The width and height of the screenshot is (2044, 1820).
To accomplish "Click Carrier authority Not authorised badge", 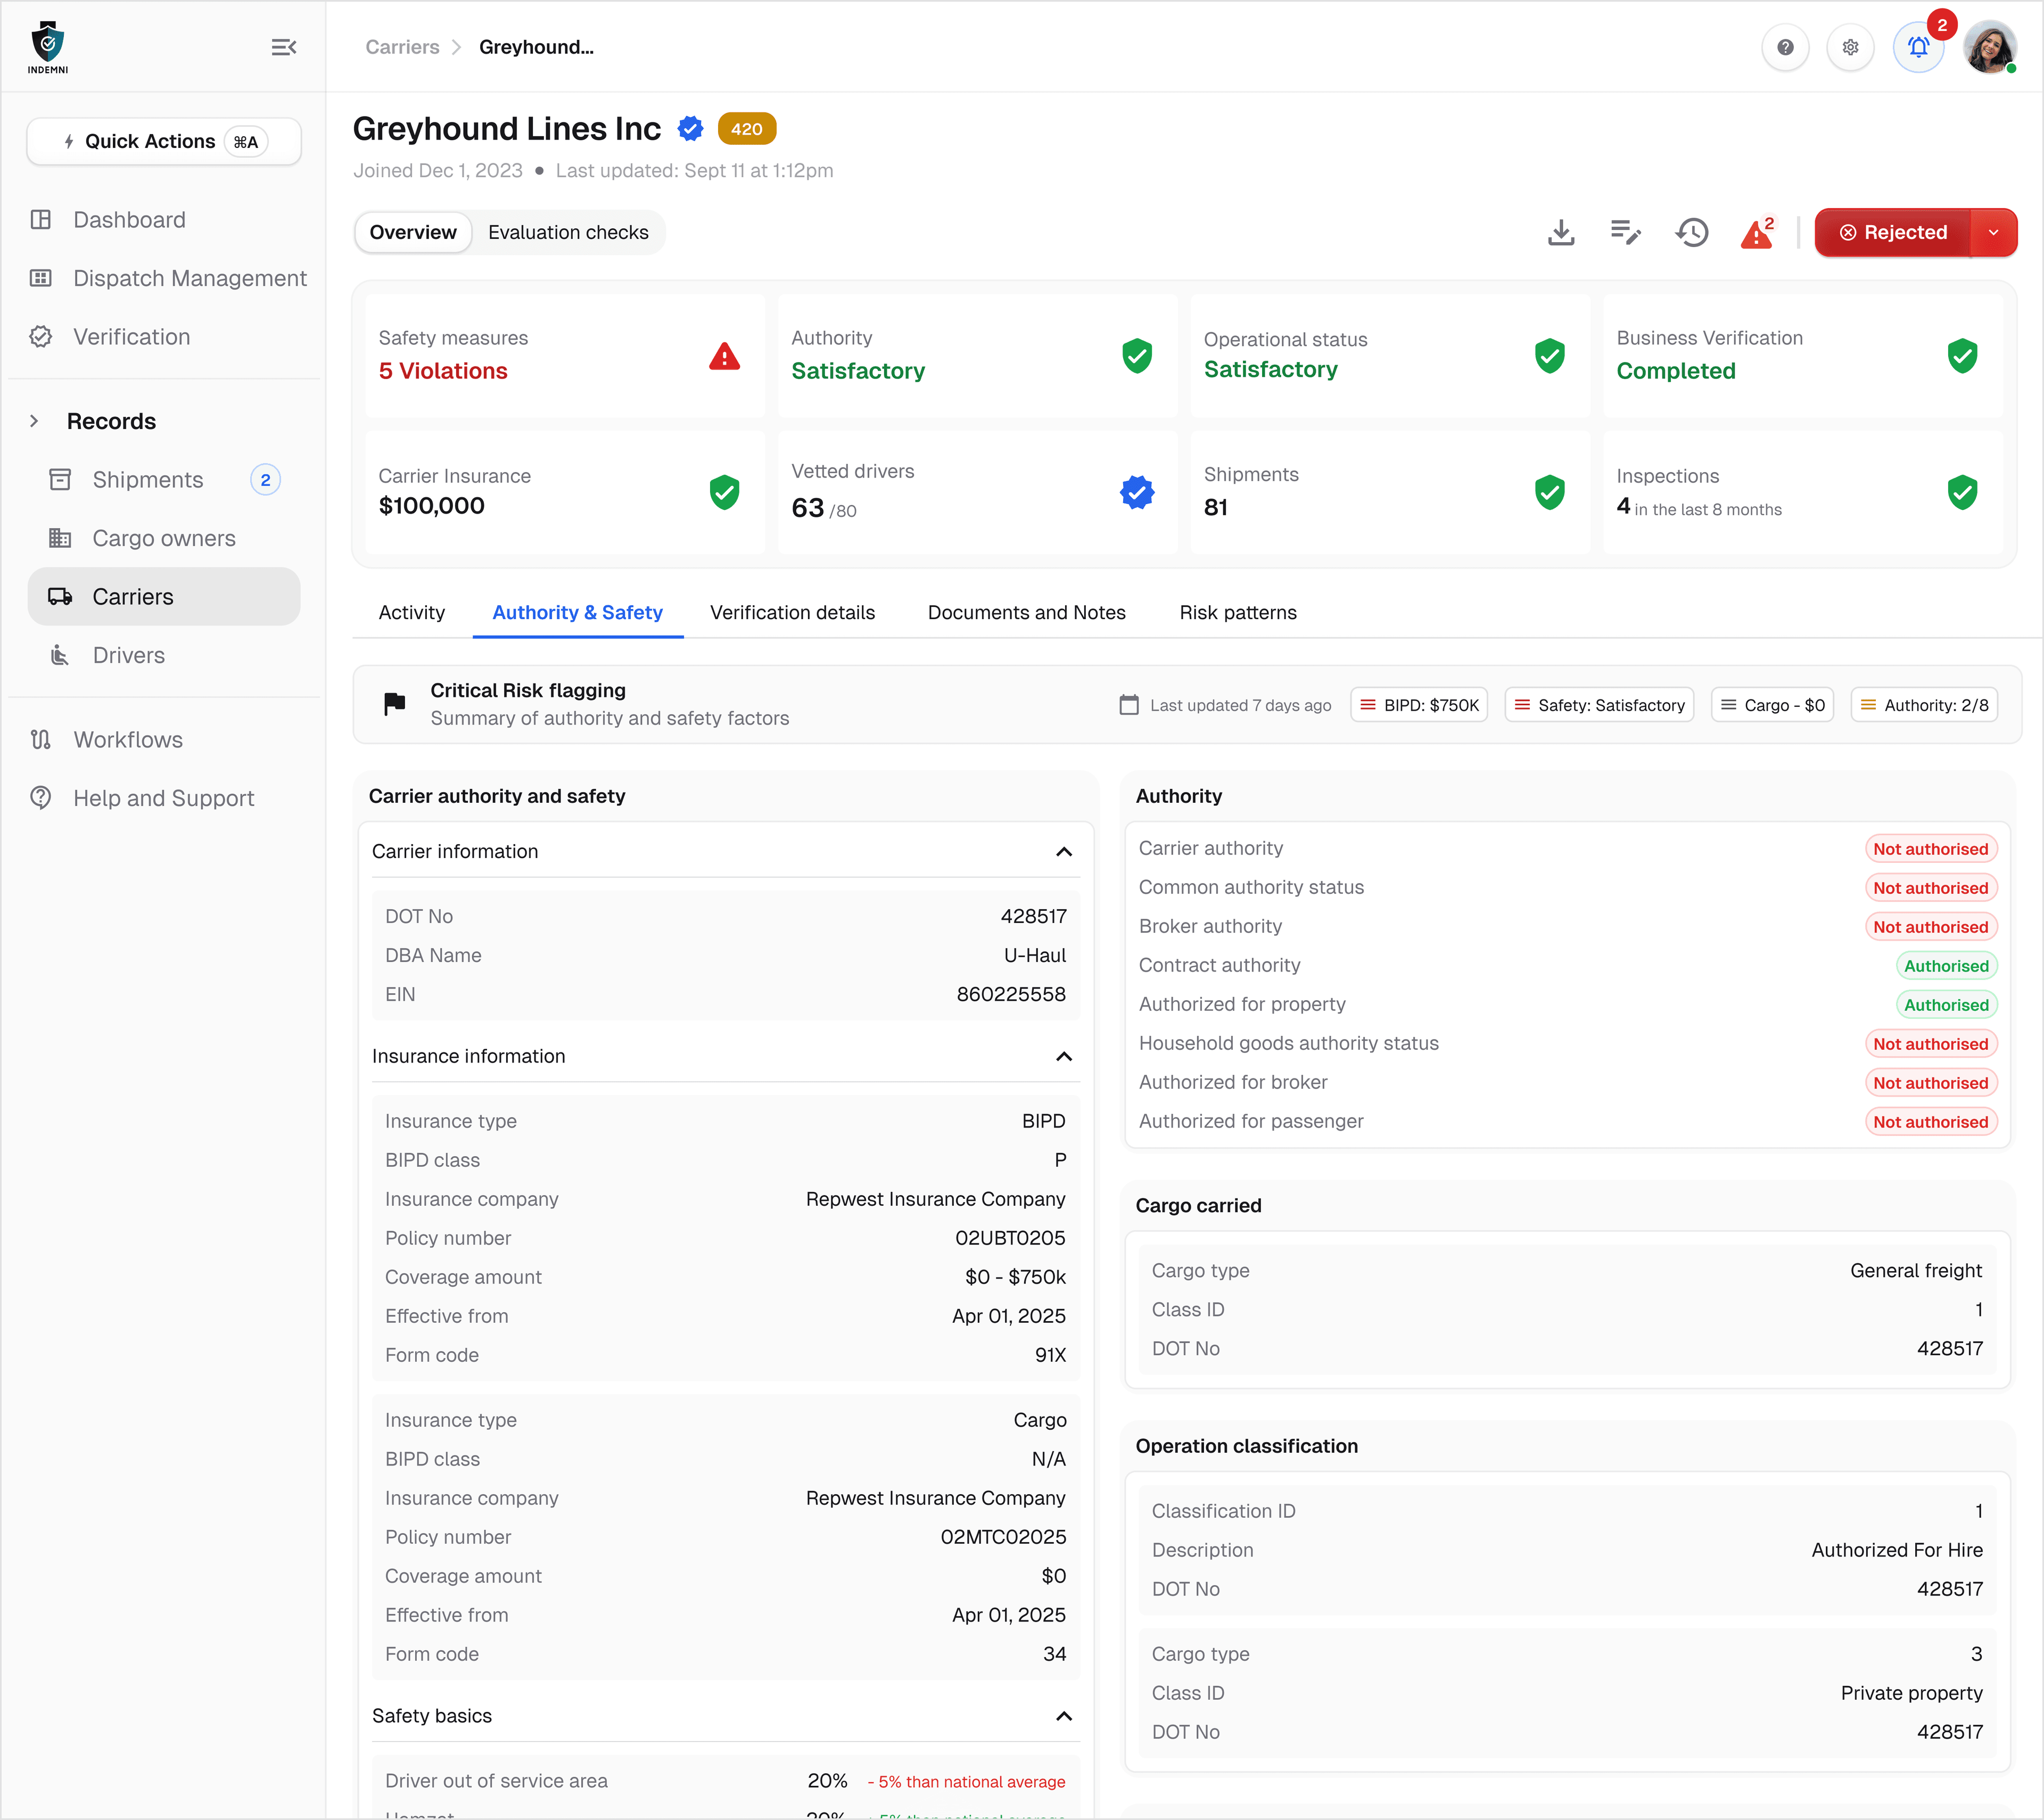I will click(x=1931, y=849).
